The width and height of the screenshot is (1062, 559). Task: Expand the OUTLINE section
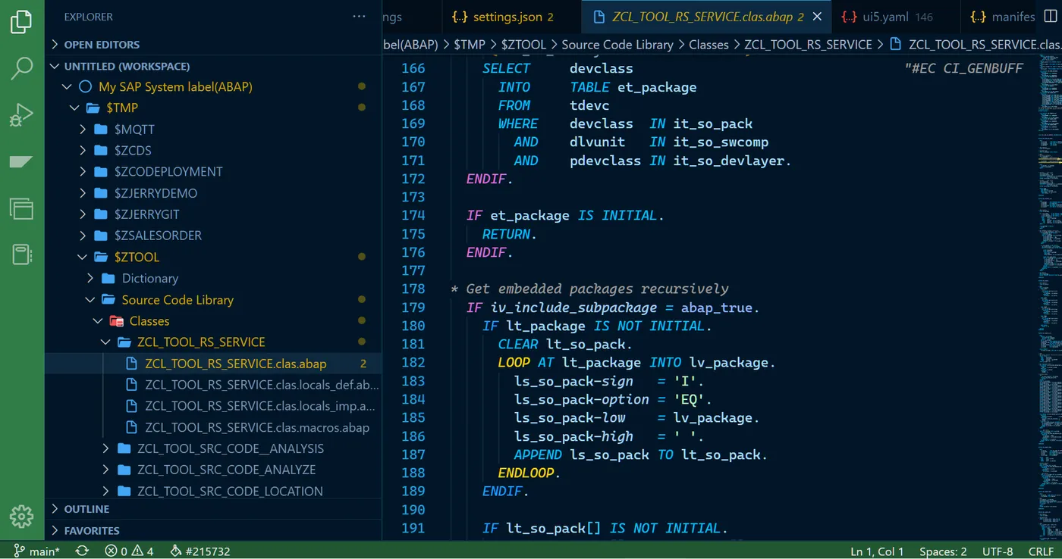pos(55,509)
